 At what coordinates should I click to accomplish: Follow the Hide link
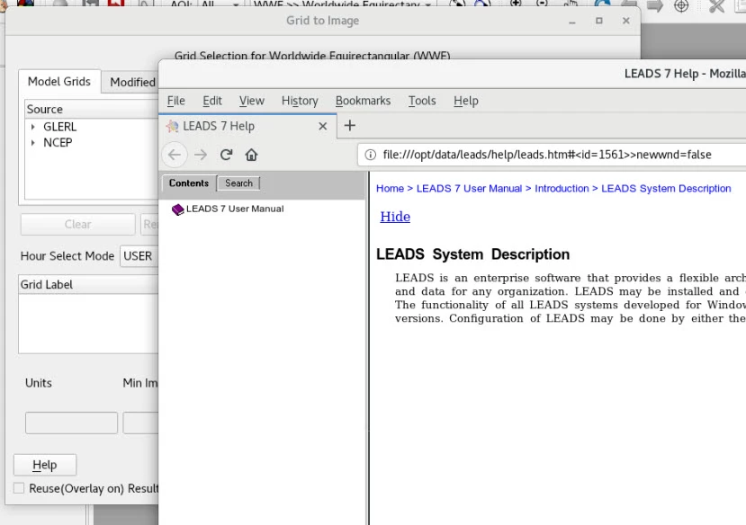tap(395, 217)
